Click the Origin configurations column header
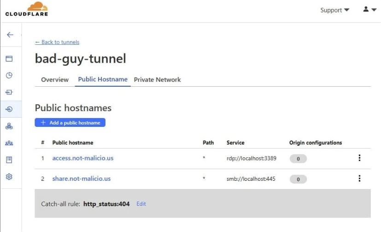This screenshot has height=232, width=381. click(316, 143)
